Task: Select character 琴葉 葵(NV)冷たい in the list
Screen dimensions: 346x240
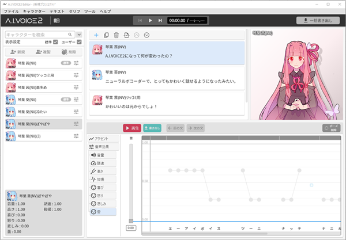Action: point(44,112)
